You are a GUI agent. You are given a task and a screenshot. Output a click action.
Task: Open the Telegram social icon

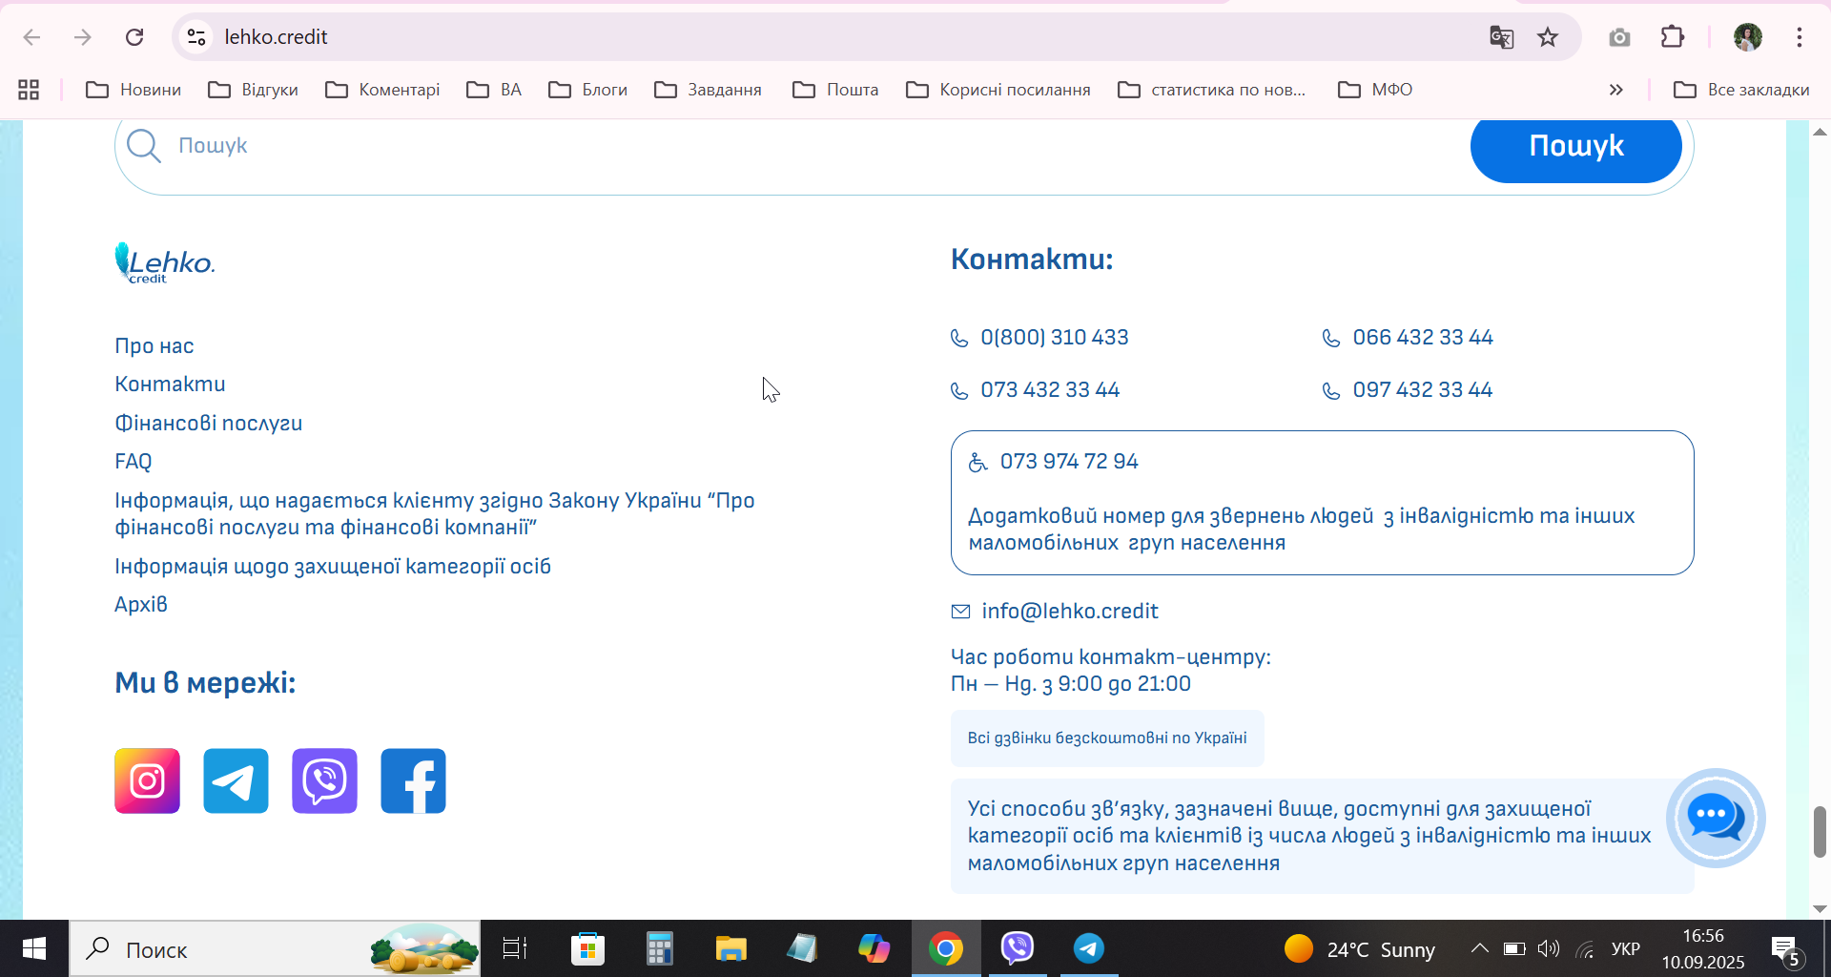pyautogui.click(x=236, y=780)
